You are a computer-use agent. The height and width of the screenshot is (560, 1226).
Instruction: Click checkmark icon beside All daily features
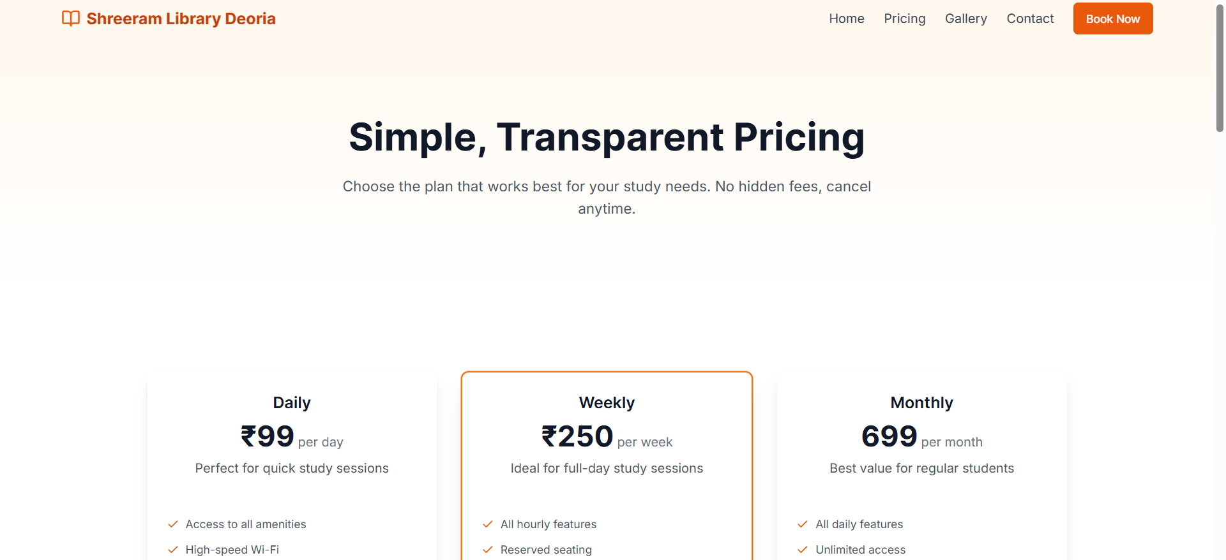click(x=803, y=524)
